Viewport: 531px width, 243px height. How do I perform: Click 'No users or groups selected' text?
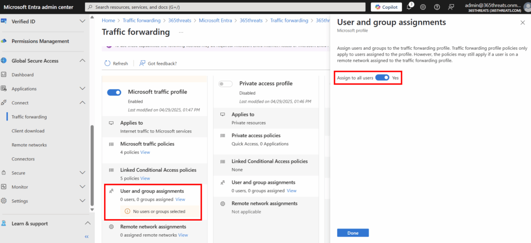pyautogui.click(x=159, y=211)
